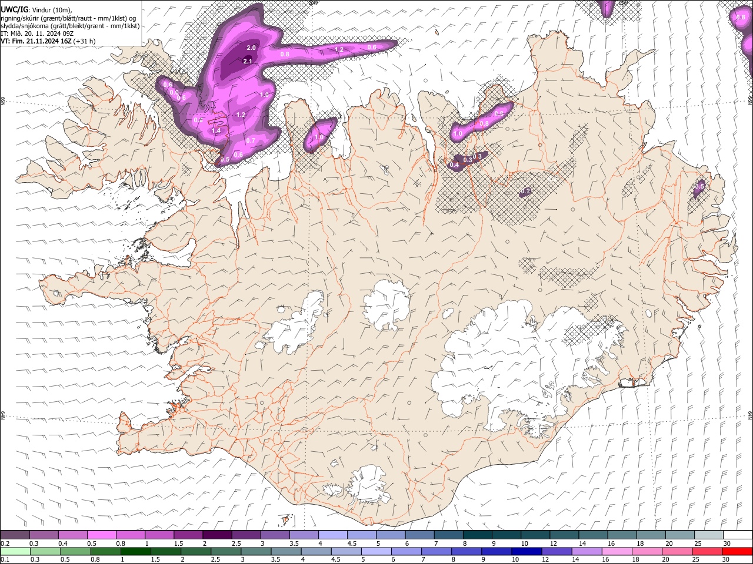The width and height of the screenshot is (753, 564).
Task: Click the 20W longitude label at the top
Action: click(313, 3)
